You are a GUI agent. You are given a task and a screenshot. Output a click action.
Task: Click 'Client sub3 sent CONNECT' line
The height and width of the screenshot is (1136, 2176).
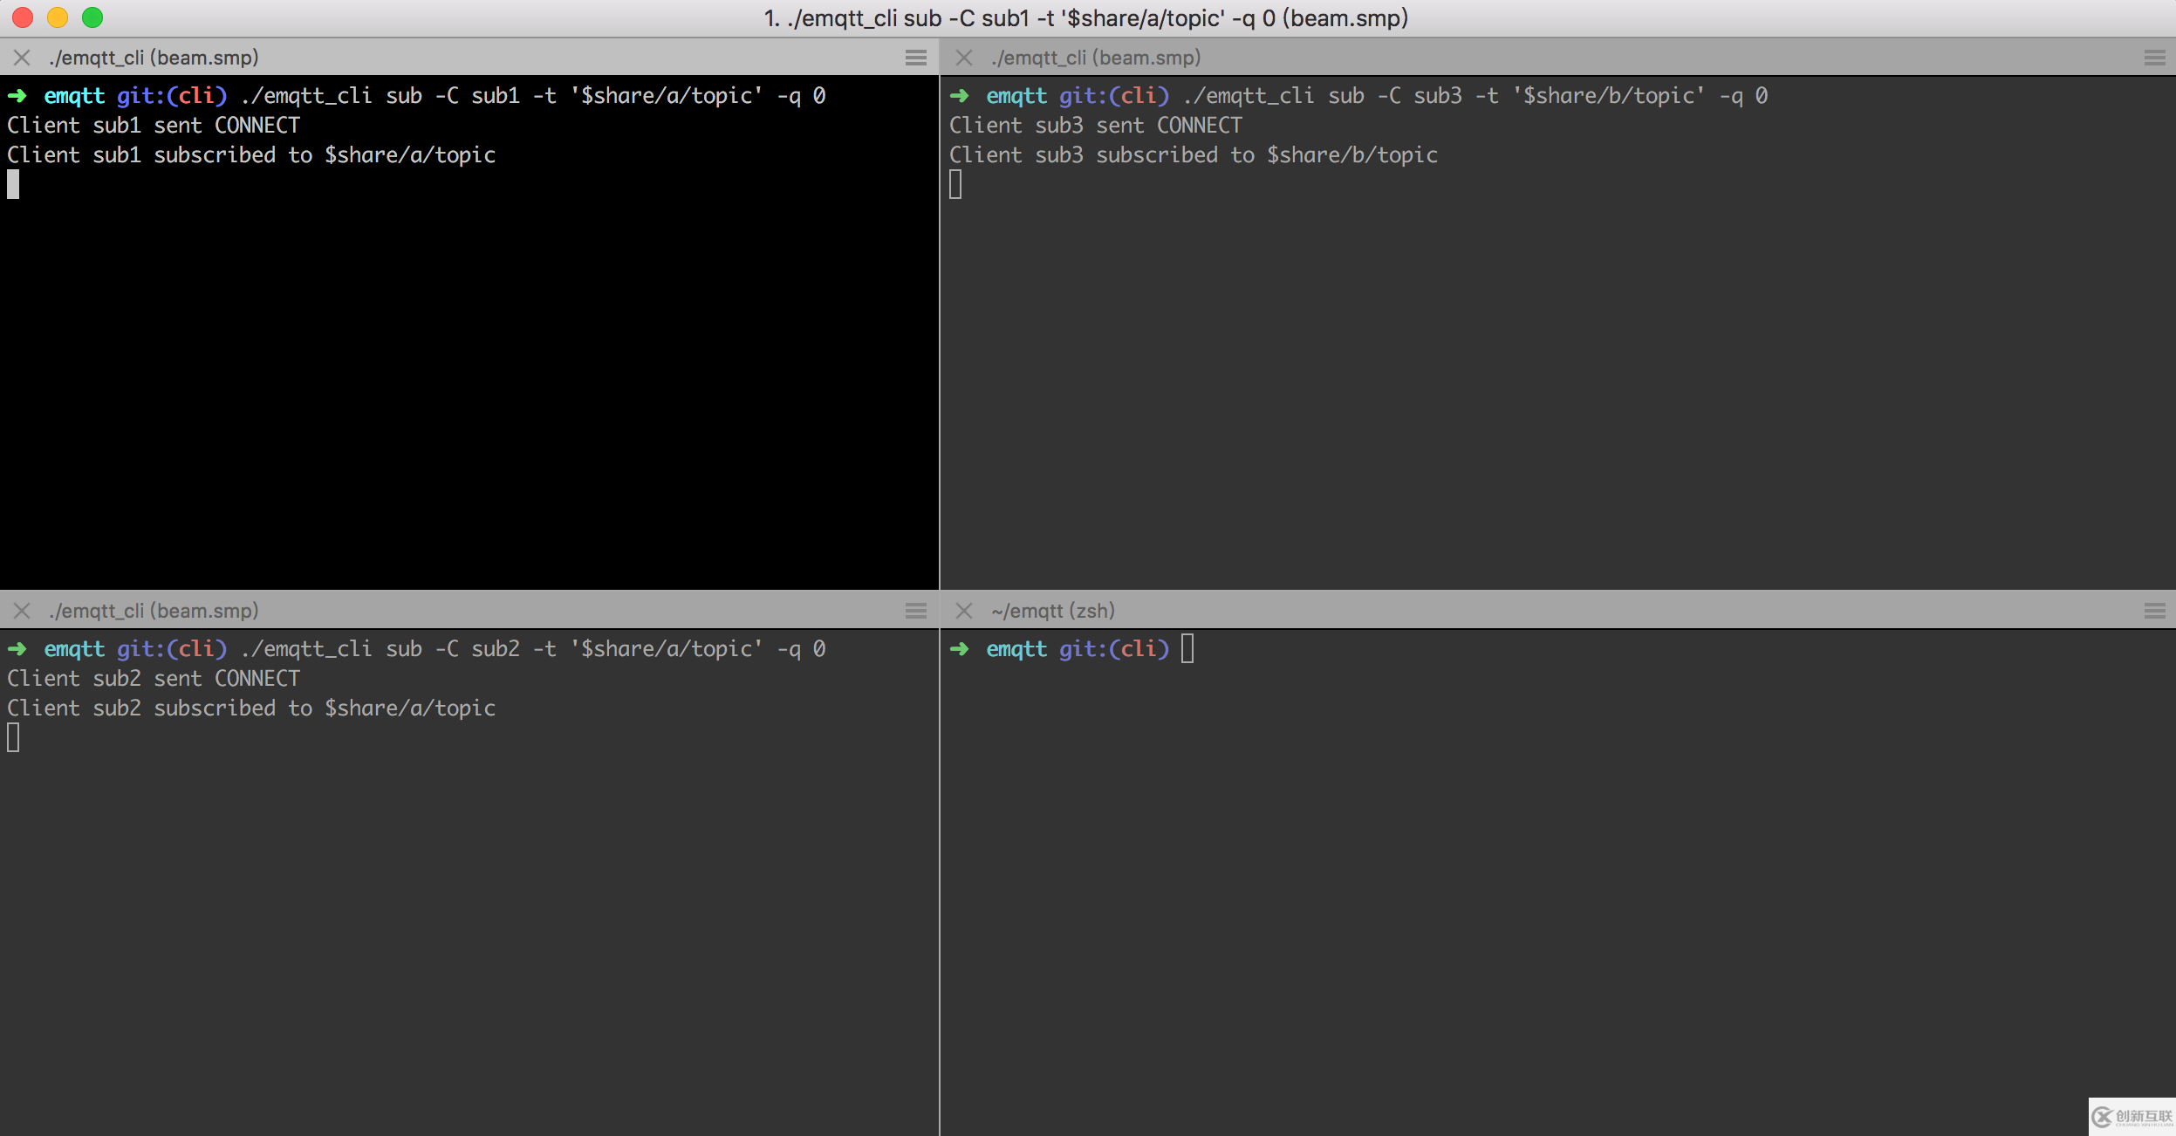[1096, 126]
